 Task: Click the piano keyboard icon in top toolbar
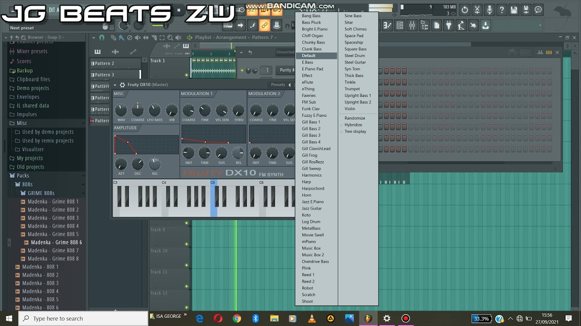pos(228,25)
